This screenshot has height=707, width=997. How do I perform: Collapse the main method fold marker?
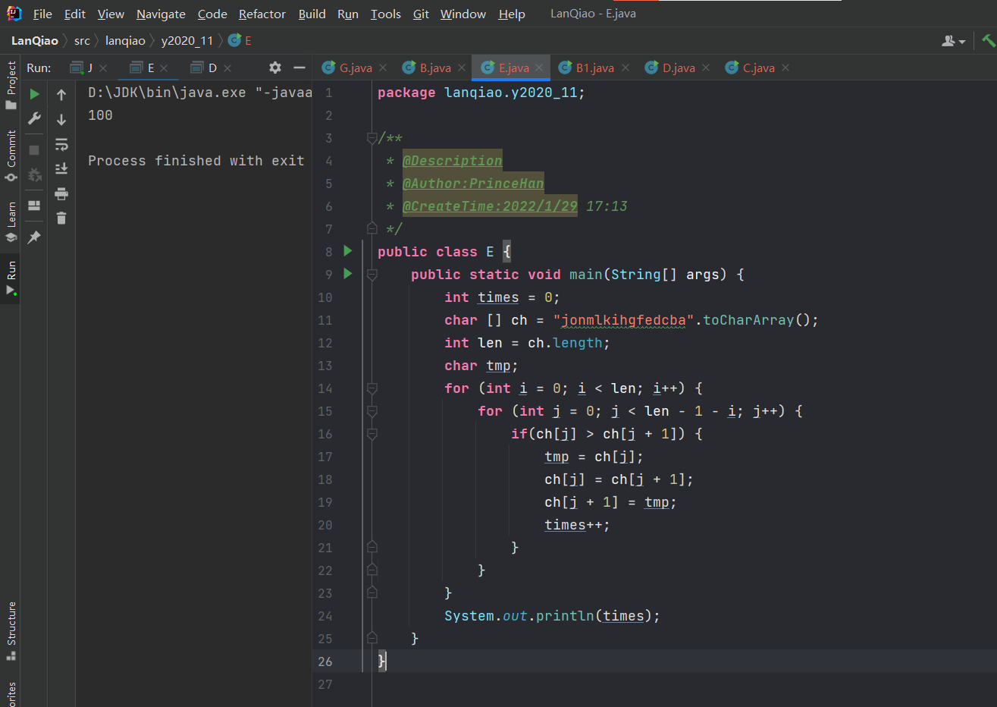click(372, 274)
